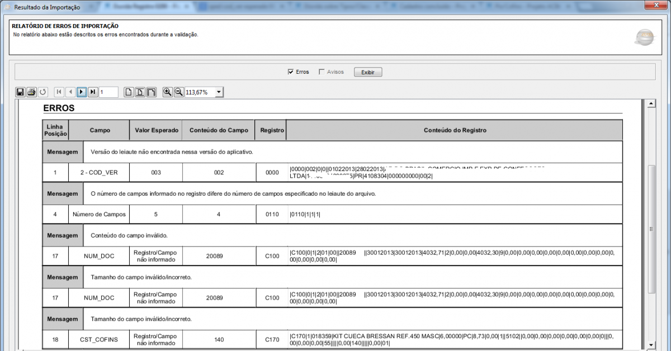Open the zoom percentage dropdown
The height and width of the screenshot is (351, 671).
[219, 92]
